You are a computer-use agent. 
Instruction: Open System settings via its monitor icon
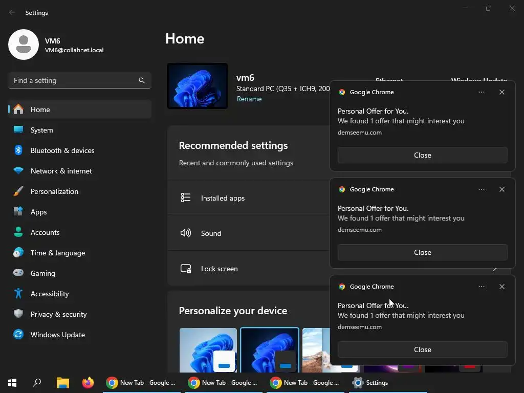(18, 129)
